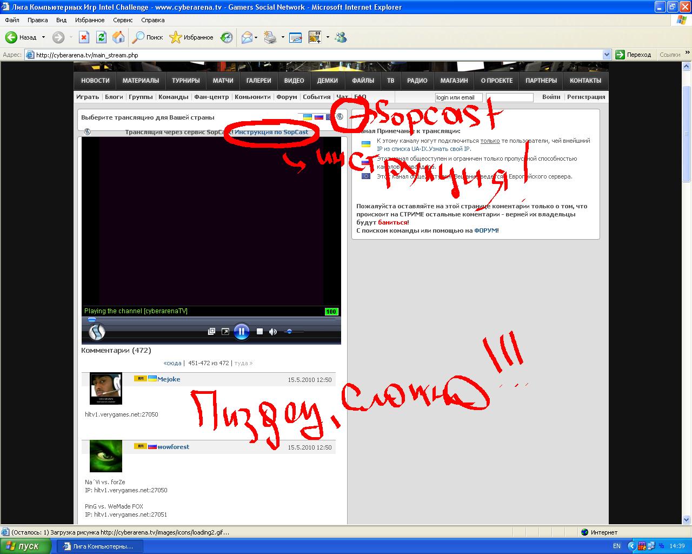
Task: Visit the КОНТАКТЫ section
Action: 585,81
